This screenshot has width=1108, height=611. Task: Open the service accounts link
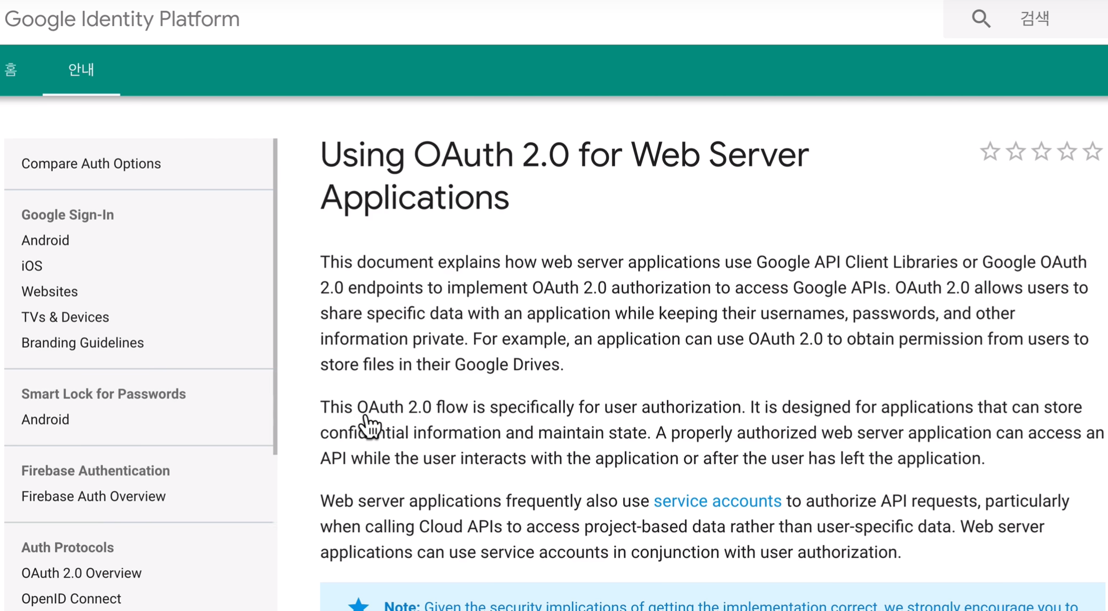(x=717, y=501)
